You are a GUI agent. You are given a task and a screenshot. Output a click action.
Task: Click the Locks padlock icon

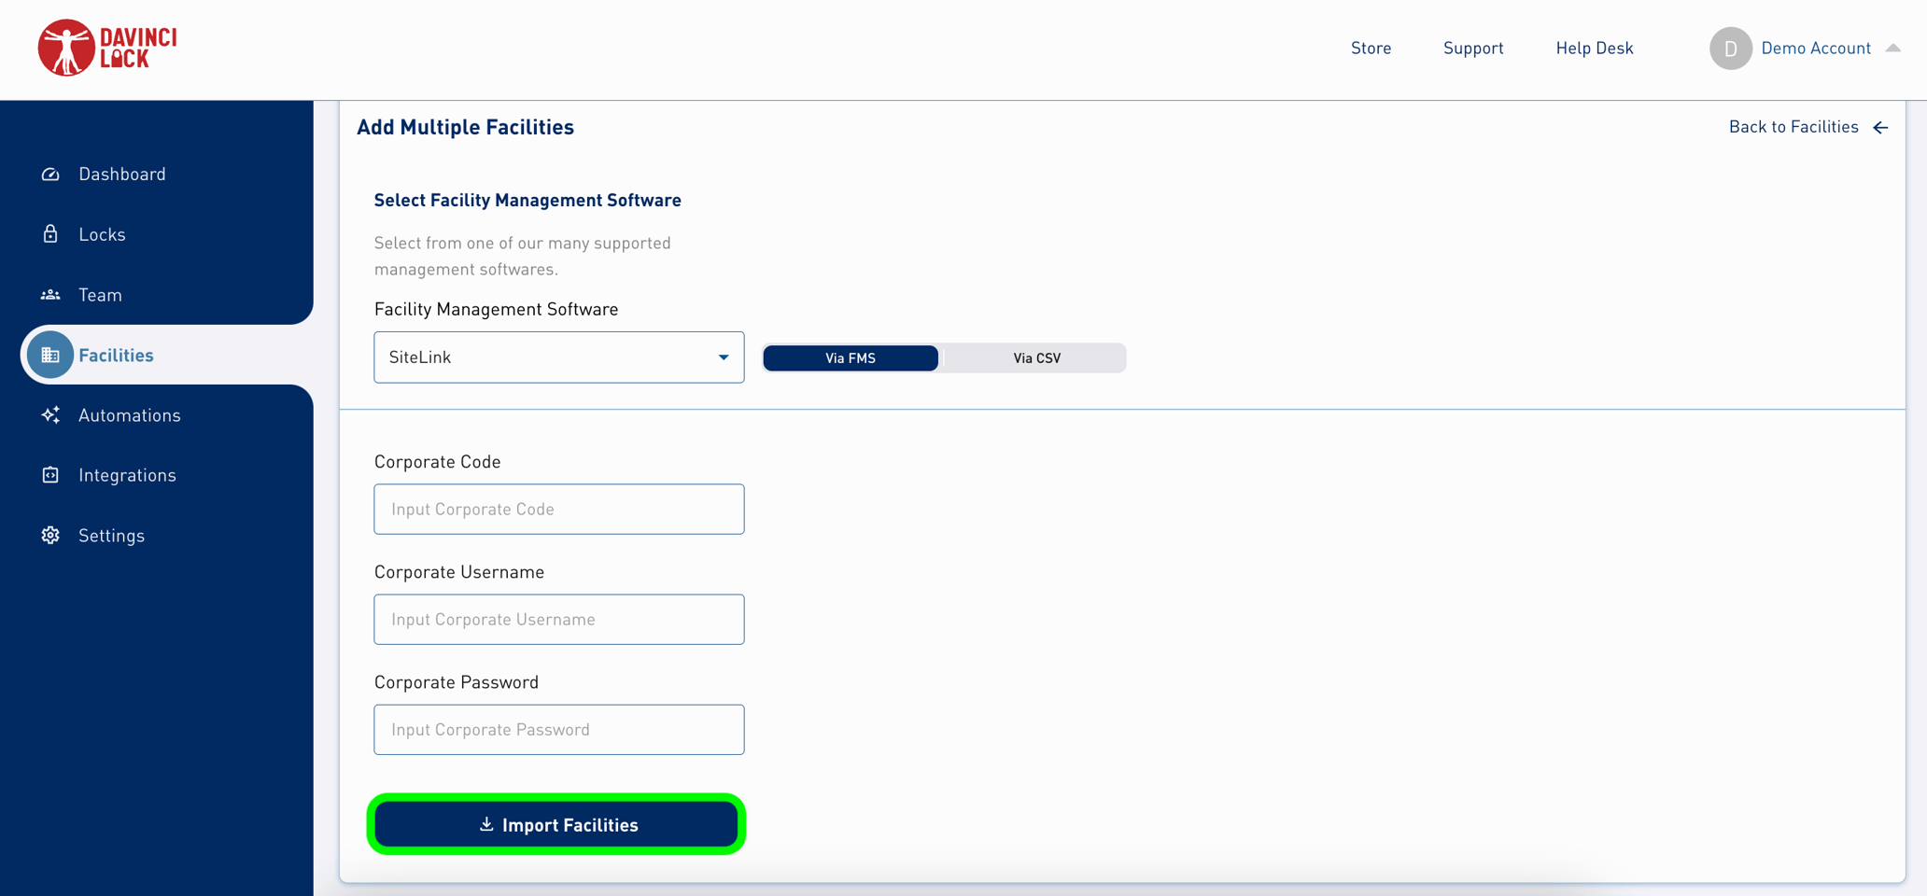(x=50, y=234)
